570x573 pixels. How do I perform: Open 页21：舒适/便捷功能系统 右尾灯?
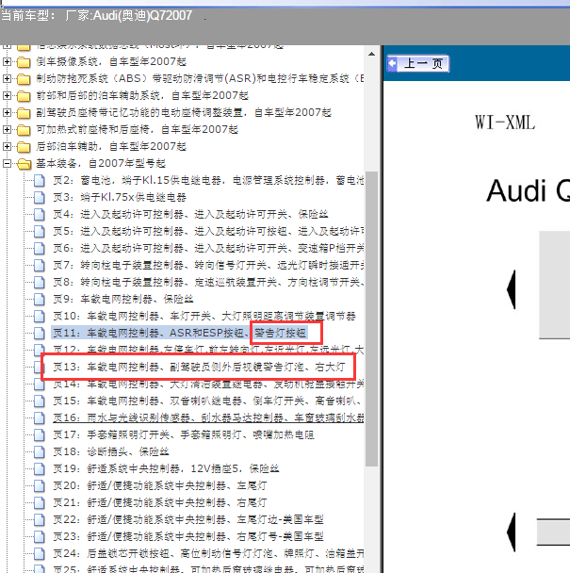(159, 502)
